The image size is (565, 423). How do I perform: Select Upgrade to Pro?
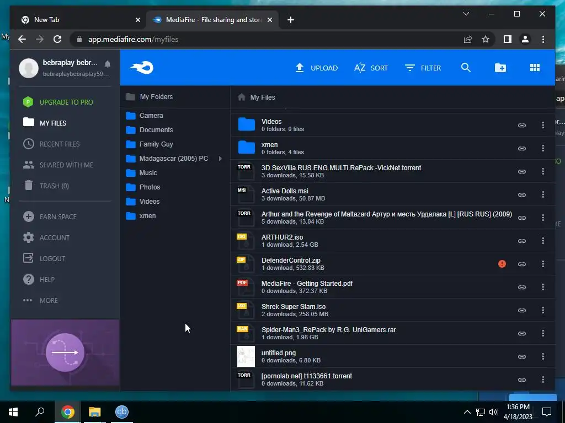tap(57, 102)
